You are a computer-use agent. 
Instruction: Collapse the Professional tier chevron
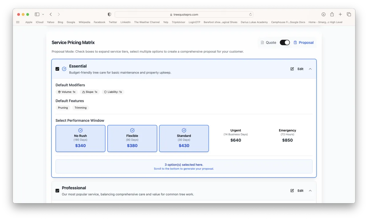click(310, 191)
